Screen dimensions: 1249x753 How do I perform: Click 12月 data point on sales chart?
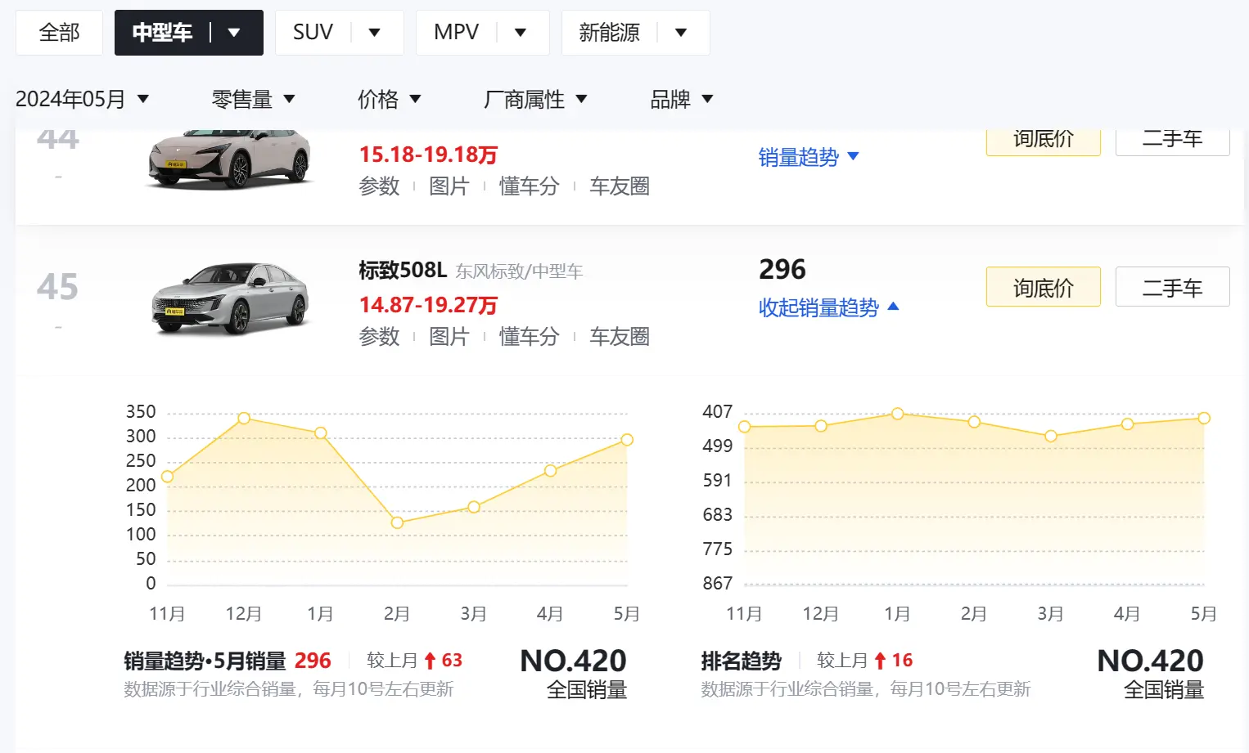(244, 418)
